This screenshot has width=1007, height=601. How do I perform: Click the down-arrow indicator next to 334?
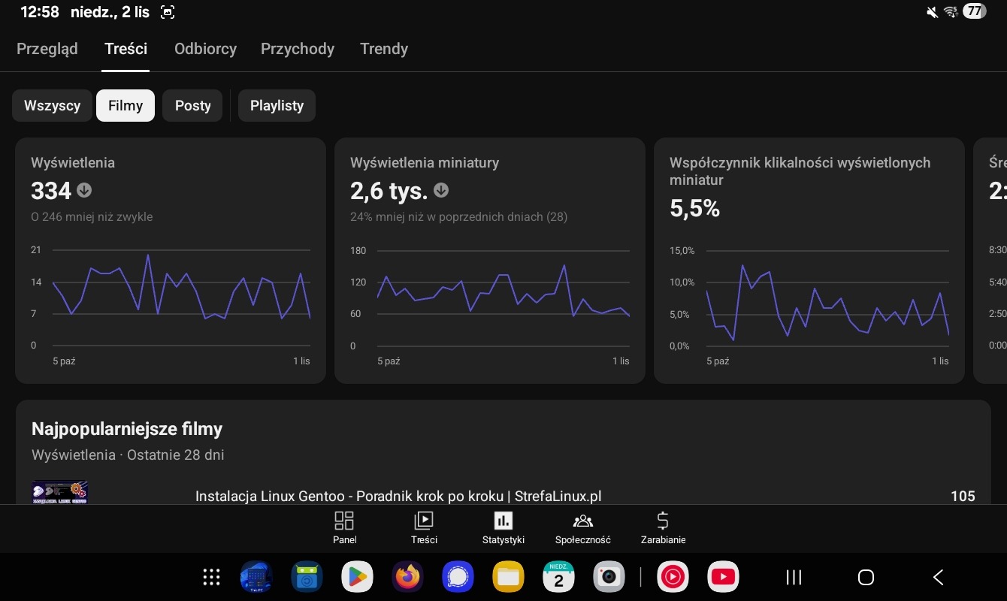click(84, 191)
